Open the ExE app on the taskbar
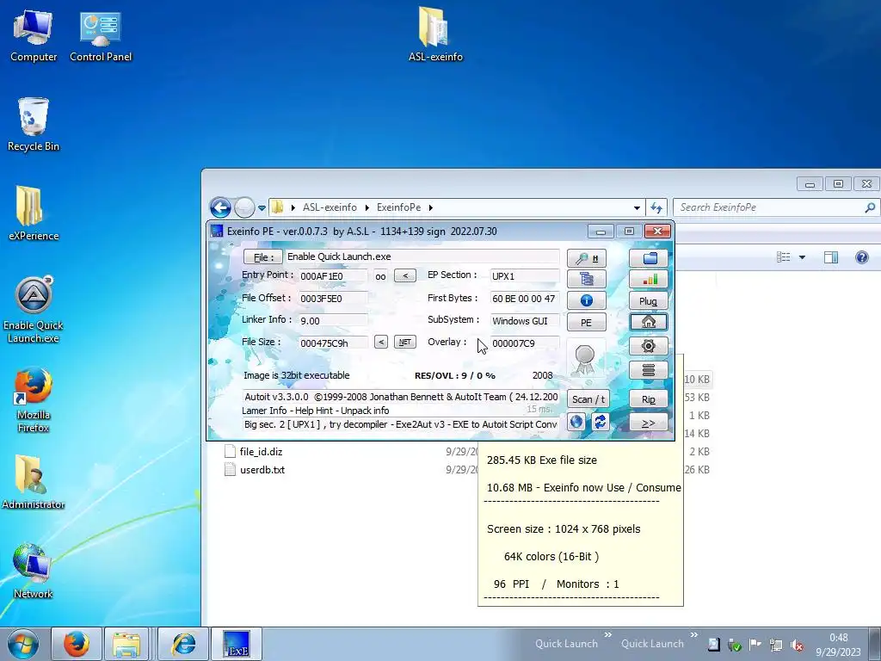The width and height of the screenshot is (881, 661). pyautogui.click(x=236, y=644)
